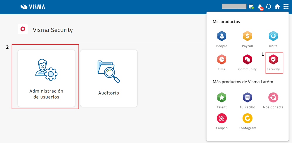Go to home via house icon
The width and height of the screenshot is (292, 143).
tap(277, 7)
